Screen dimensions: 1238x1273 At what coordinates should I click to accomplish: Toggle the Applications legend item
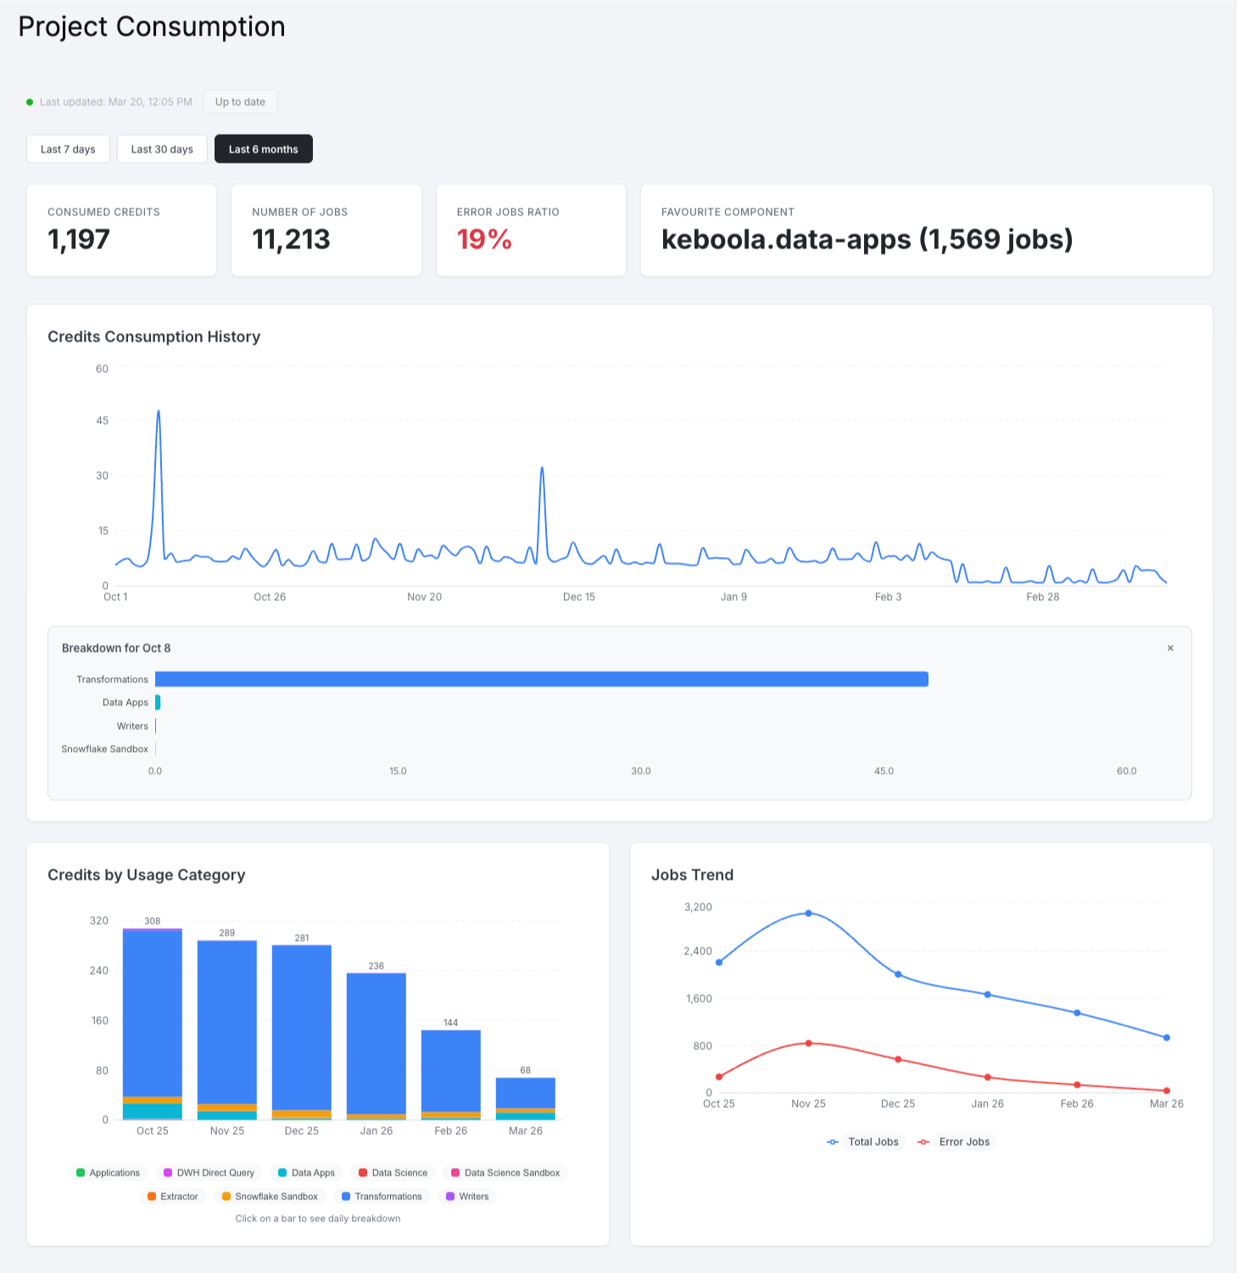tap(108, 1173)
